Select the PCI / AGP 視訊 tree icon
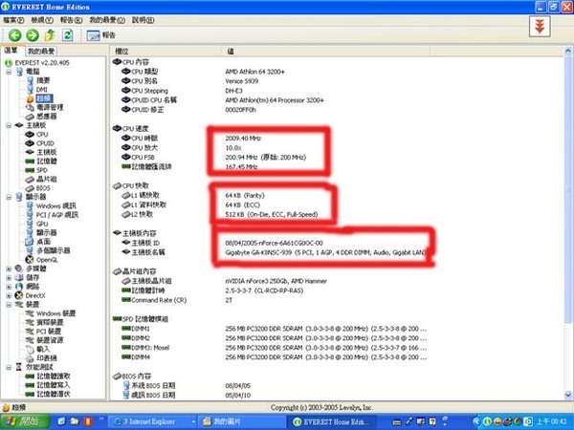Viewport: 574px width, 430px height. (30, 215)
